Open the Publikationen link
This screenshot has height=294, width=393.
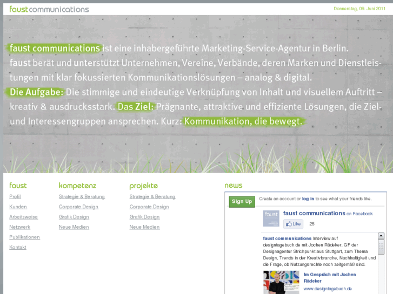[x=24, y=237]
